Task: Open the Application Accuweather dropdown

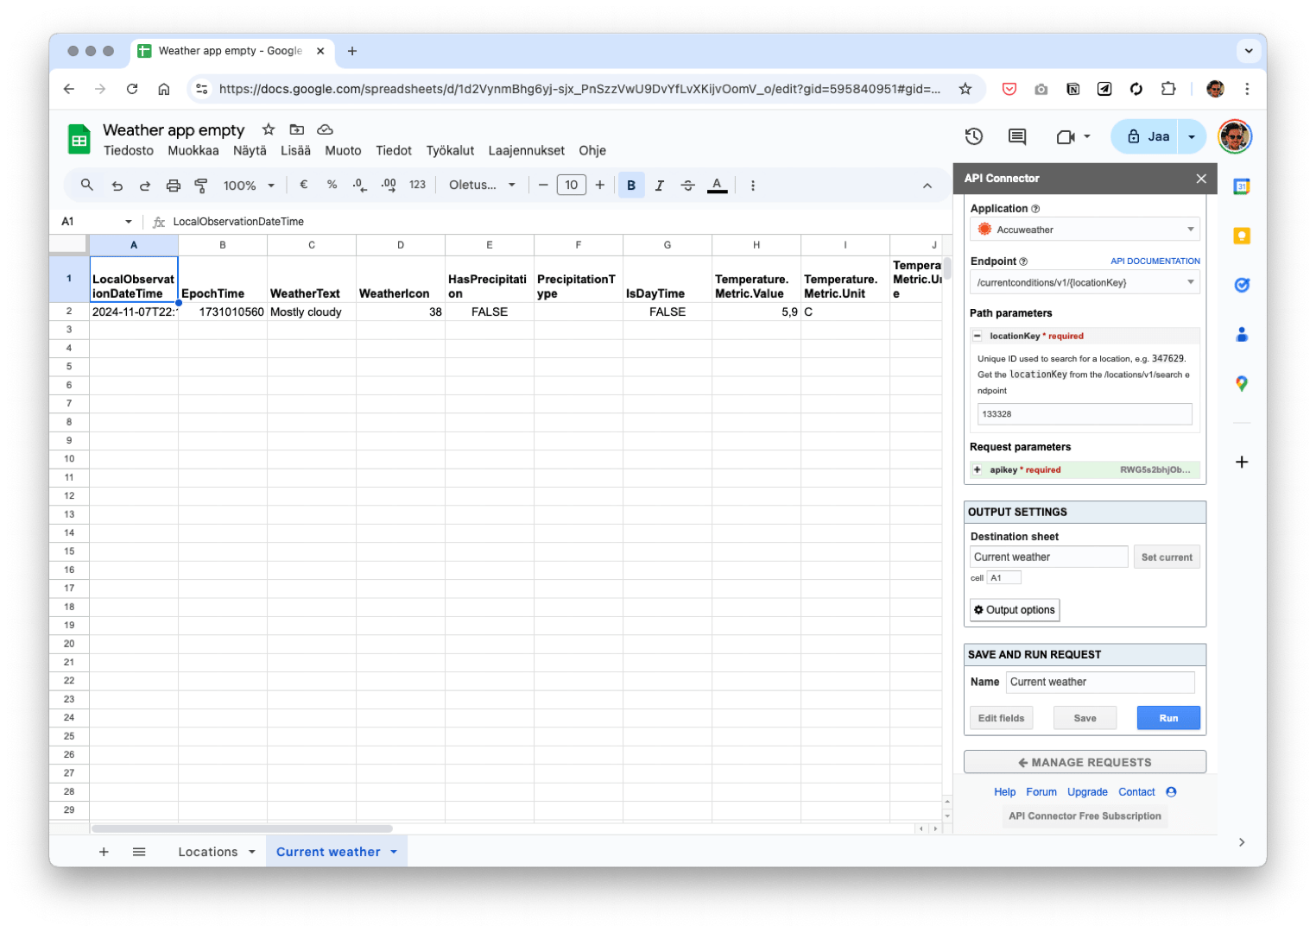Action: coord(1085,230)
